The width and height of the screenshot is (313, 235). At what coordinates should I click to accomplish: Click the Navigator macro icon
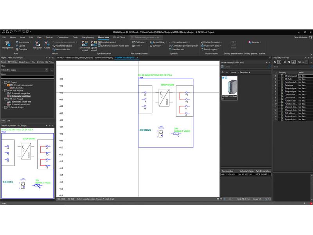pos(38,45)
